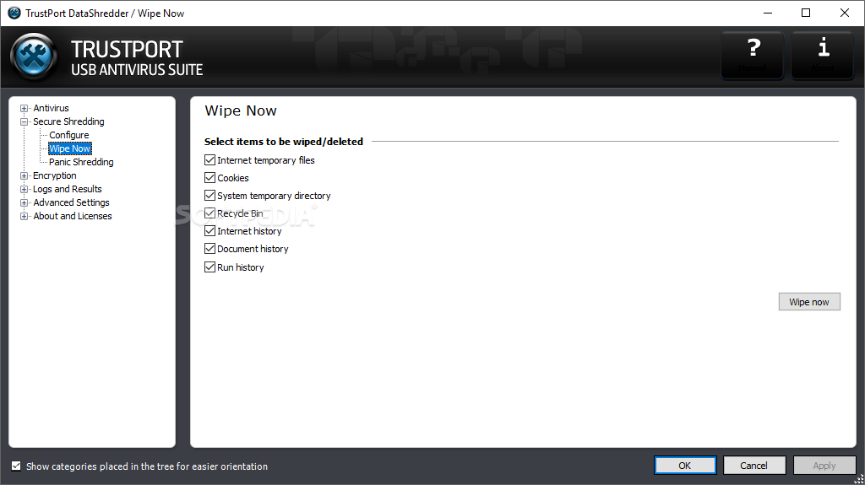
Task: Click the Wipe now button
Action: coord(809,301)
